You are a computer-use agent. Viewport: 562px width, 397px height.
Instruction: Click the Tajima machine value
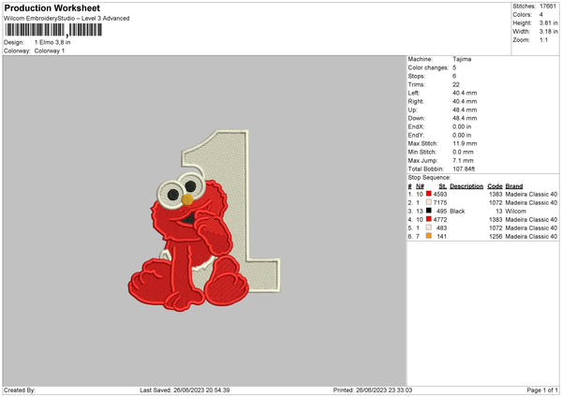463,59
